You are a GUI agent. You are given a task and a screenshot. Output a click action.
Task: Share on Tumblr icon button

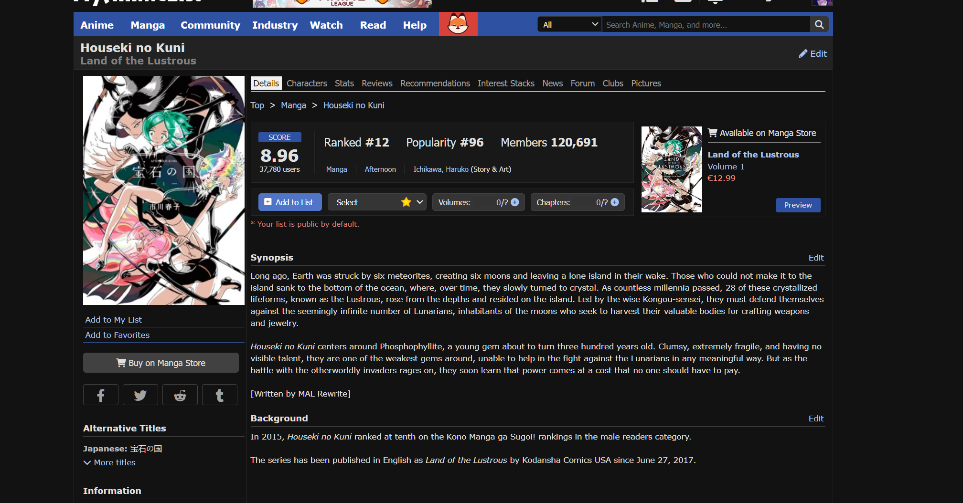coord(220,395)
